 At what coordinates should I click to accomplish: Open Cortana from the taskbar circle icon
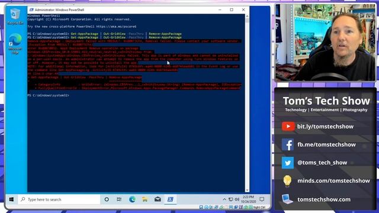[x=107, y=199]
